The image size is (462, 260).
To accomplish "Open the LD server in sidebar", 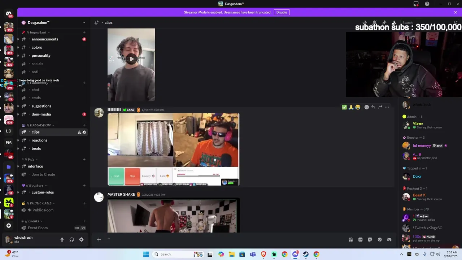I will (9, 131).
